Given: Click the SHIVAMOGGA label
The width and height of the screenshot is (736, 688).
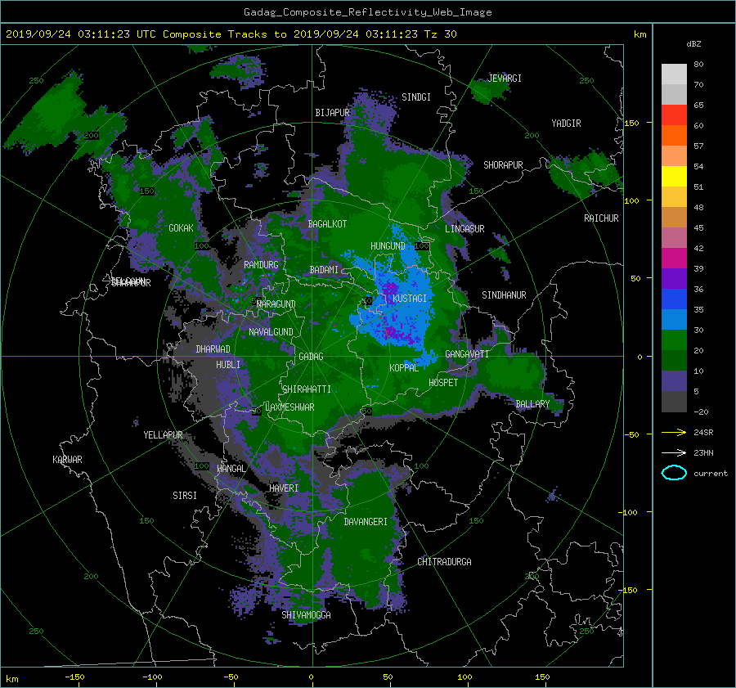Looking at the screenshot, I should coord(306,614).
